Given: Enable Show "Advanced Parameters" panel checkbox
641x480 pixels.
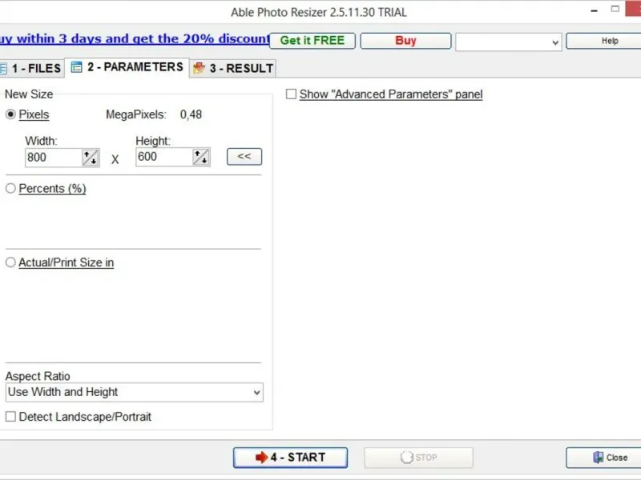Looking at the screenshot, I should click(291, 94).
